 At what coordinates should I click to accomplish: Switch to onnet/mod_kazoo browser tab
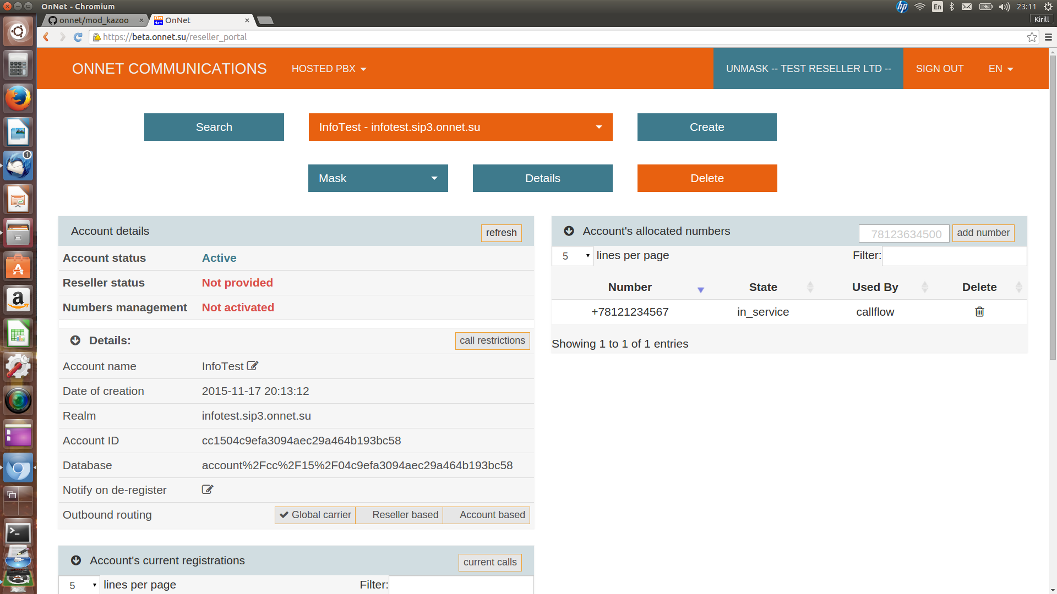94,20
